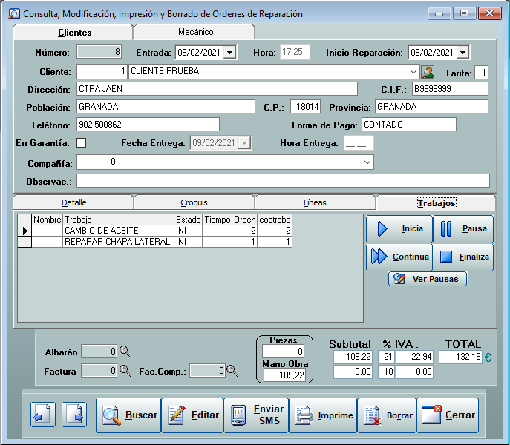Click the window title bar app icon
The image size is (510, 445).
pyautogui.click(x=14, y=13)
